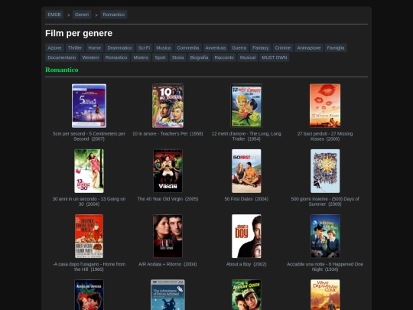View the Fantasy genre list
This screenshot has height=310, width=413.
coord(261,48)
